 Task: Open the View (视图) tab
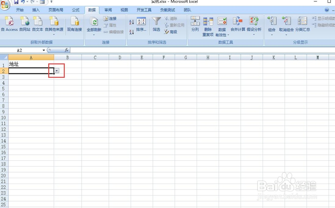click(x=124, y=10)
